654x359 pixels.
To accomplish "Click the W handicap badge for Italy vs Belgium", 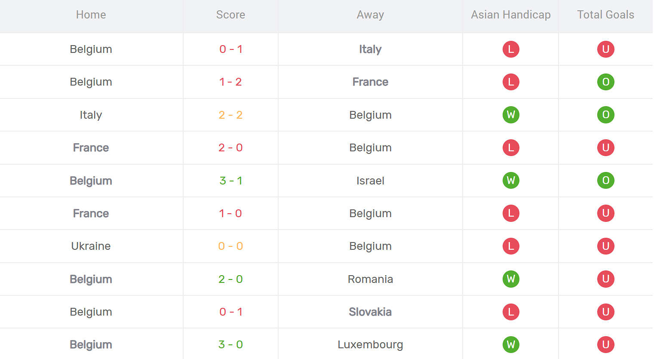I will pyautogui.click(x=511, y=115).
